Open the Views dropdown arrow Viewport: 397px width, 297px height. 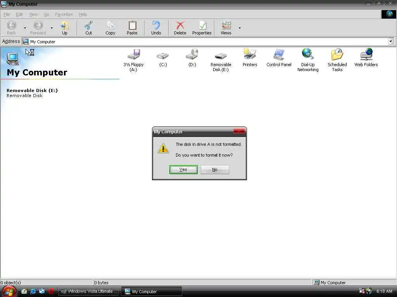coord(240,28)
